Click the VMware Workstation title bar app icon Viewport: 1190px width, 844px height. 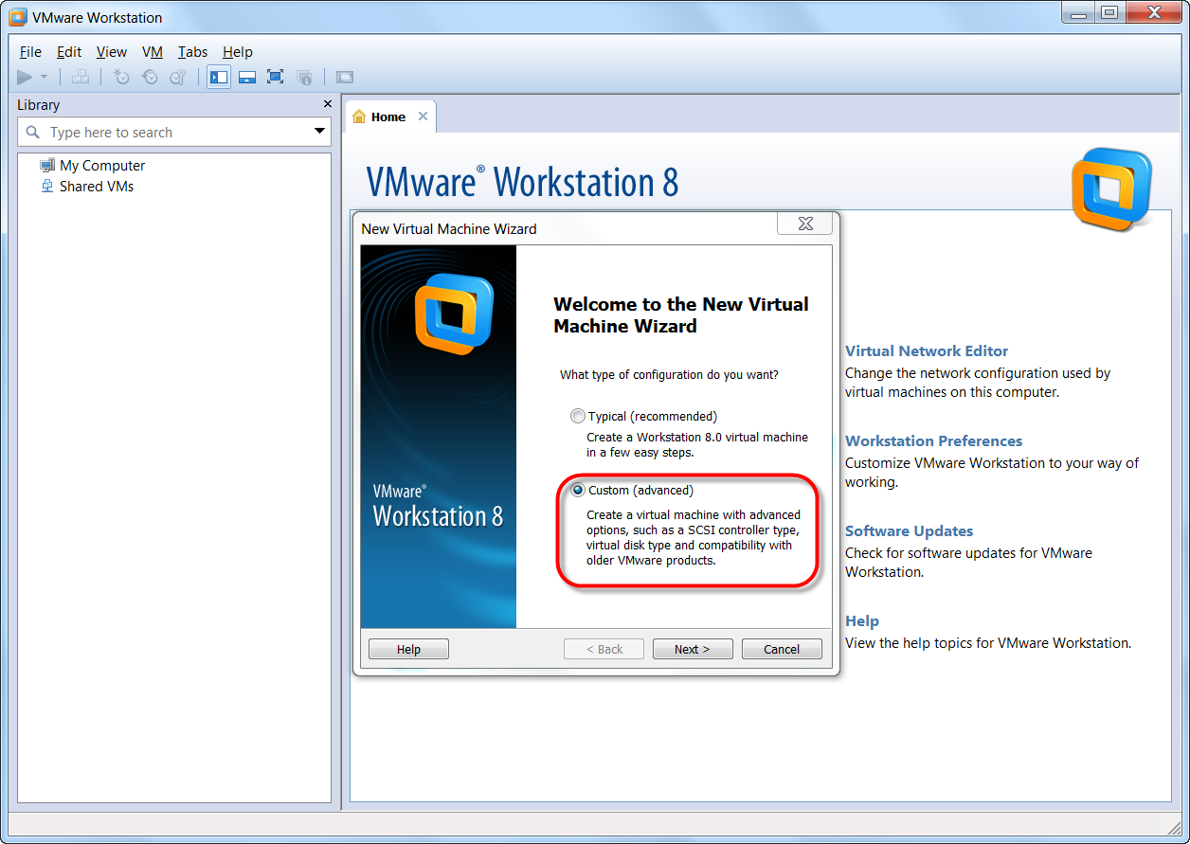click(x=17, y=17)
